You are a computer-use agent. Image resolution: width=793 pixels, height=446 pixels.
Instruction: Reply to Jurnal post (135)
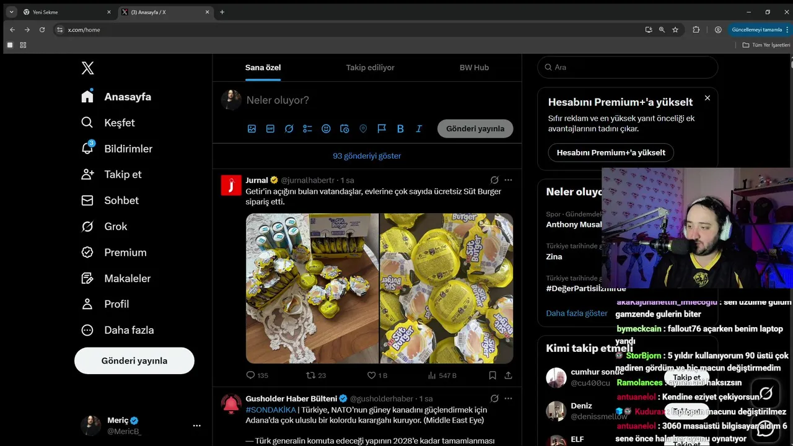click(257, 375)
